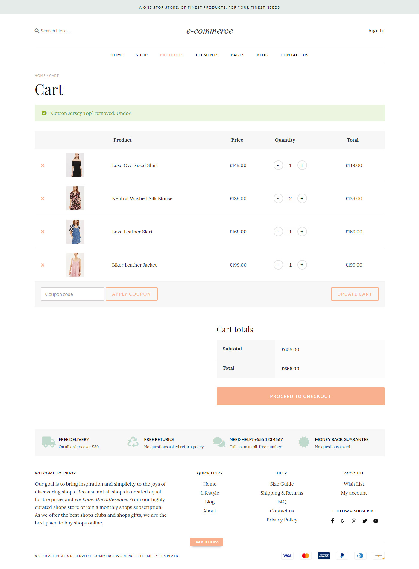Remove Biker Leather Jacket from cart
The height and width of the screenshot is (569, 419).
[x=42, y=265]
